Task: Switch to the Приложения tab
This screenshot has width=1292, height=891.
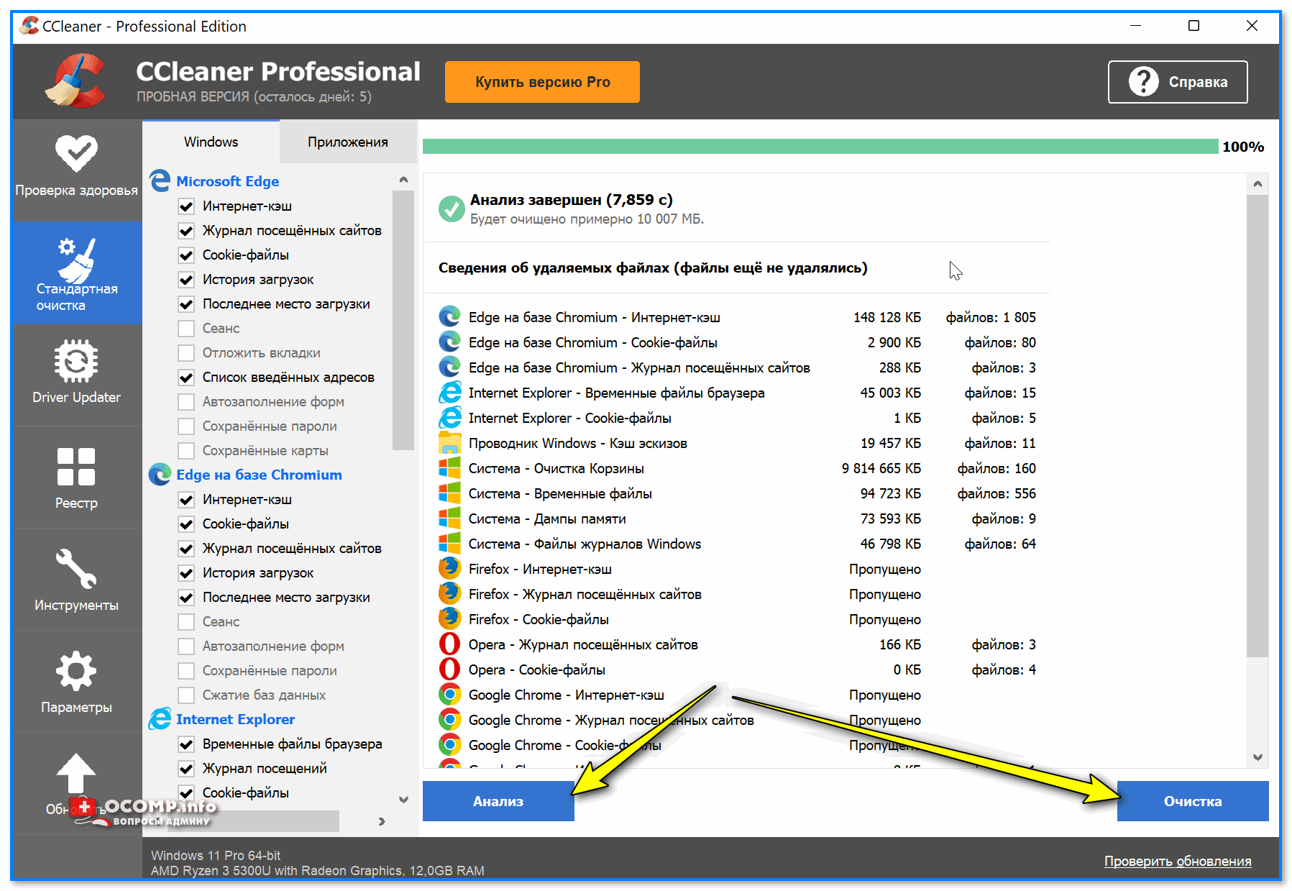Action: [x=348, y=142]
